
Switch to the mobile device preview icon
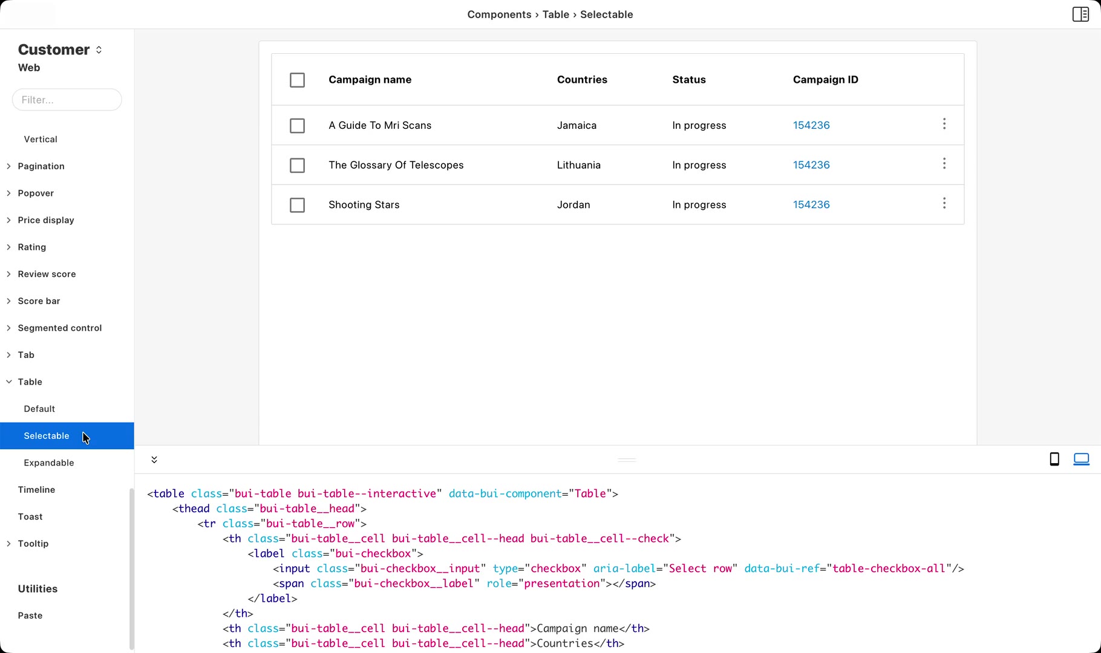(x=1054, y=460)
